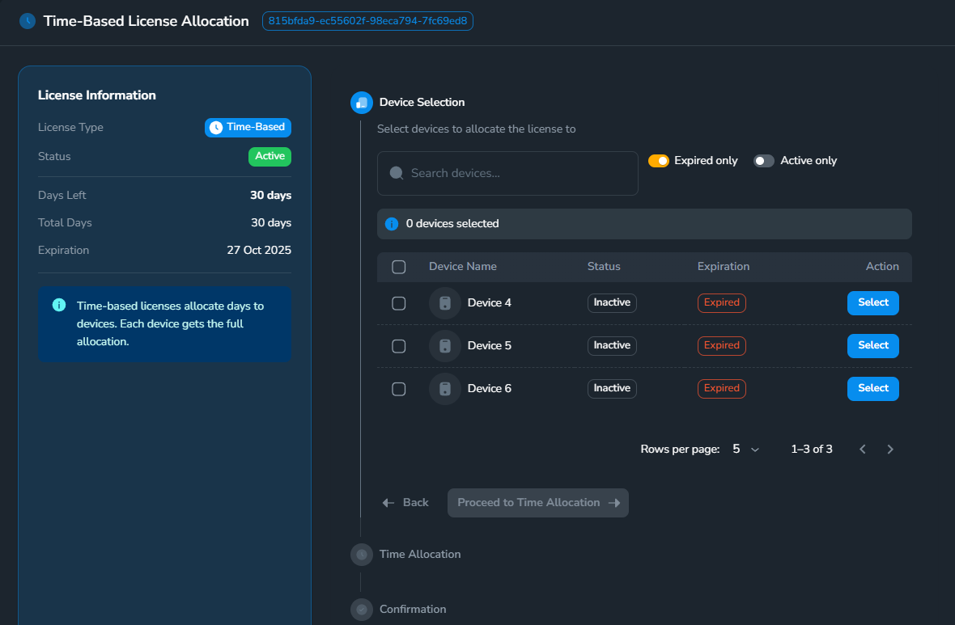
Task: Click Proceed to Time Allocation button
Action: click(538, 503)
